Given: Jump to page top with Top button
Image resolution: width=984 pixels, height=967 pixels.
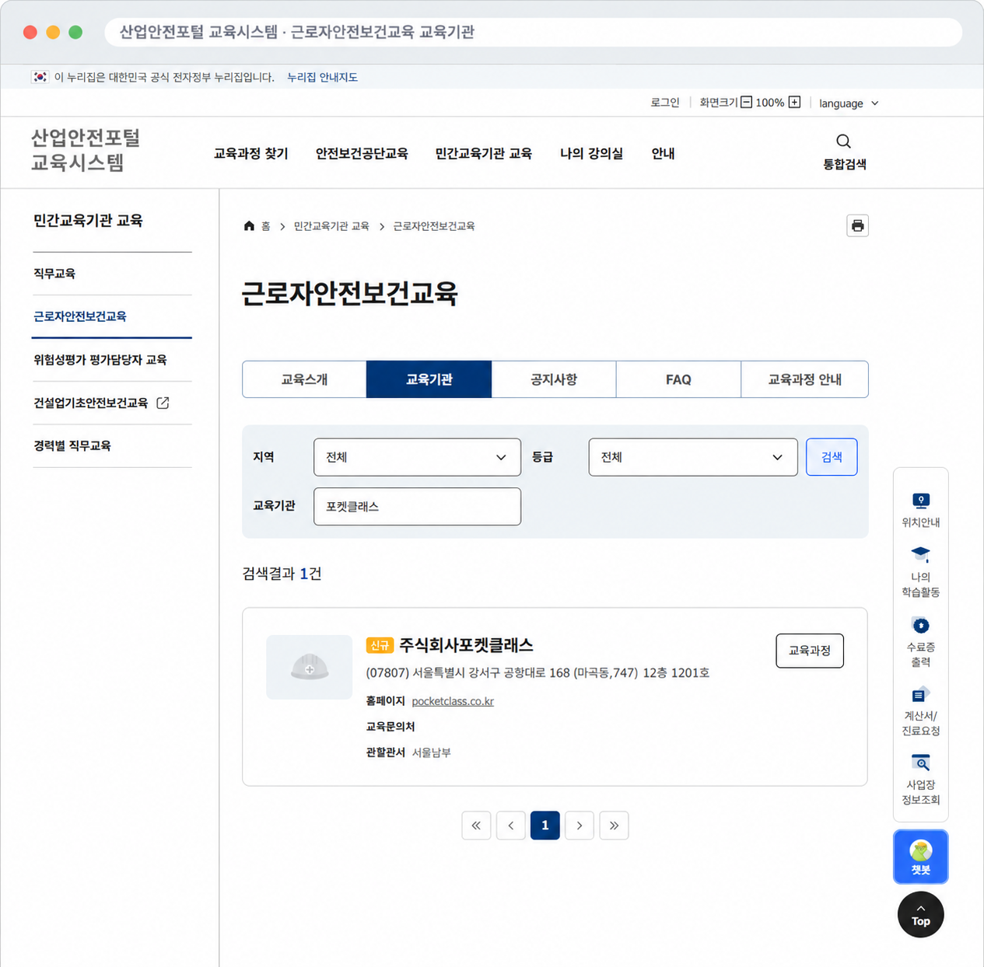Looking at the screenshot, I should pos(920,915).
